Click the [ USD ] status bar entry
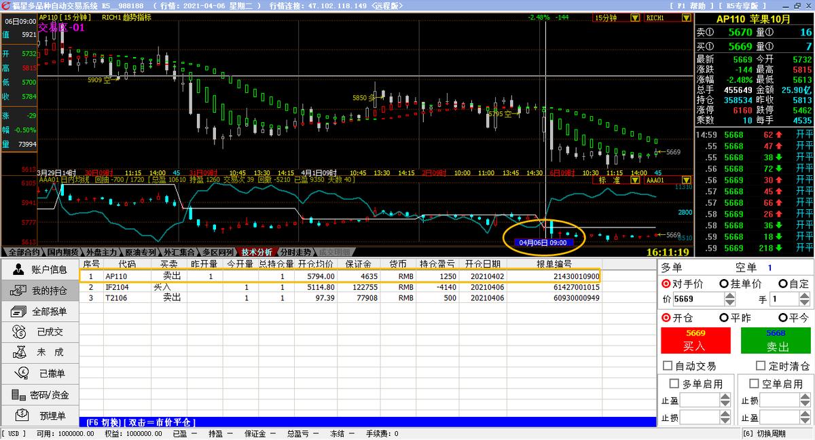Image resolution: width=815 pixels, height=440 pixels. pyautogui.click(x=14, y=434)
